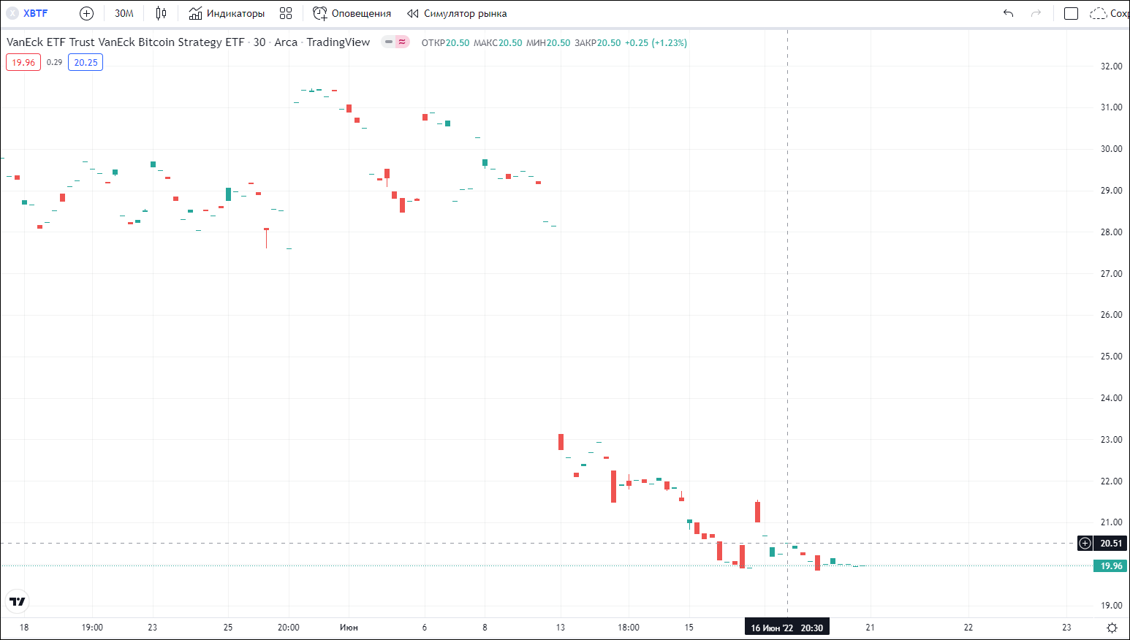Change chart type with candlestick icon

tap(161, 13)
